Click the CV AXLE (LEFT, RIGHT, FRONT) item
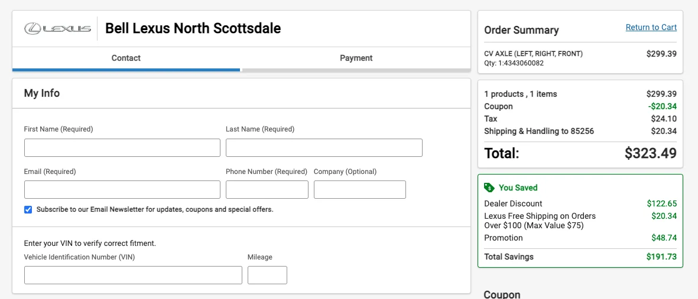Viewport: 698px width, 299px height. [533, 54]
